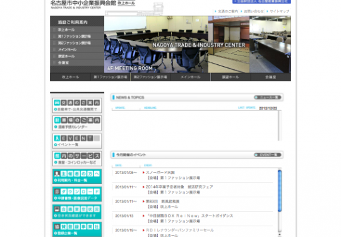The image size is (341, 237).
Task: Select 展望ホール in the 施設ご利用案内 menu
Action: [x=77, y=56]
